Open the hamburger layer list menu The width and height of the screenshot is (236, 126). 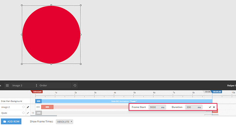click(7, 86)
